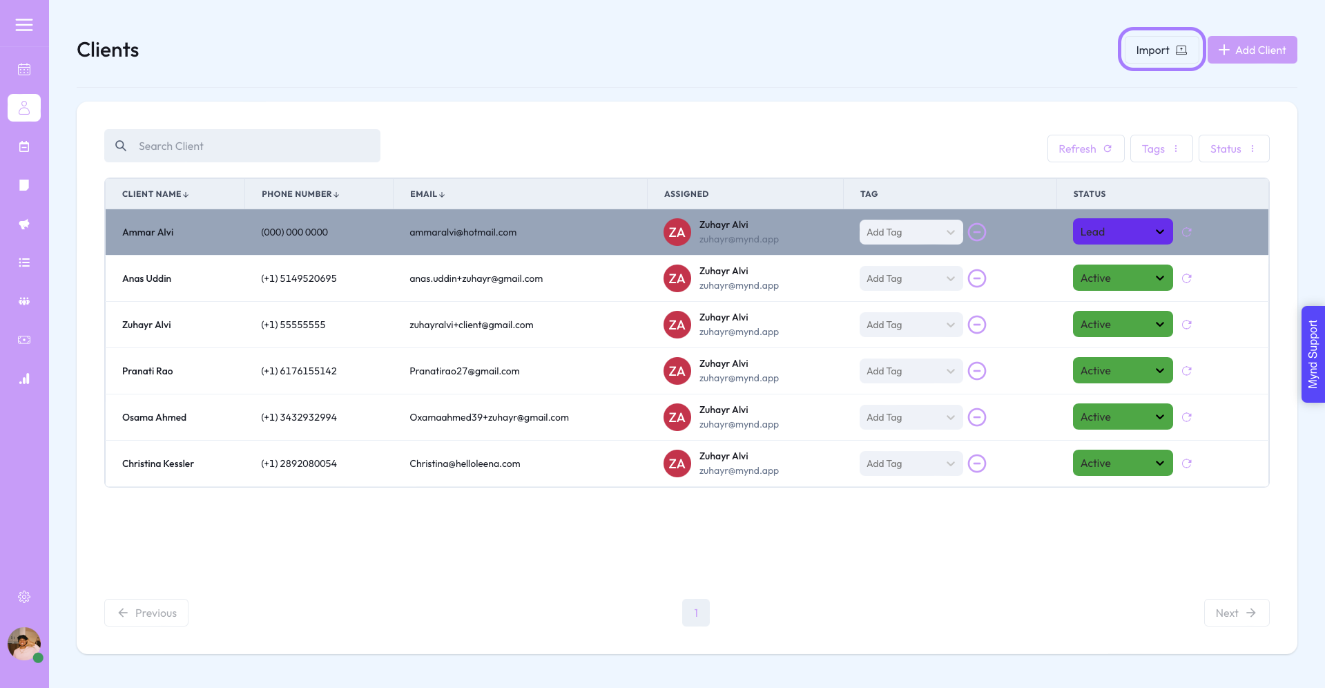1325x688 pixels.
Task: Open the Mynd Support side tab
Action: point(1313,354)
